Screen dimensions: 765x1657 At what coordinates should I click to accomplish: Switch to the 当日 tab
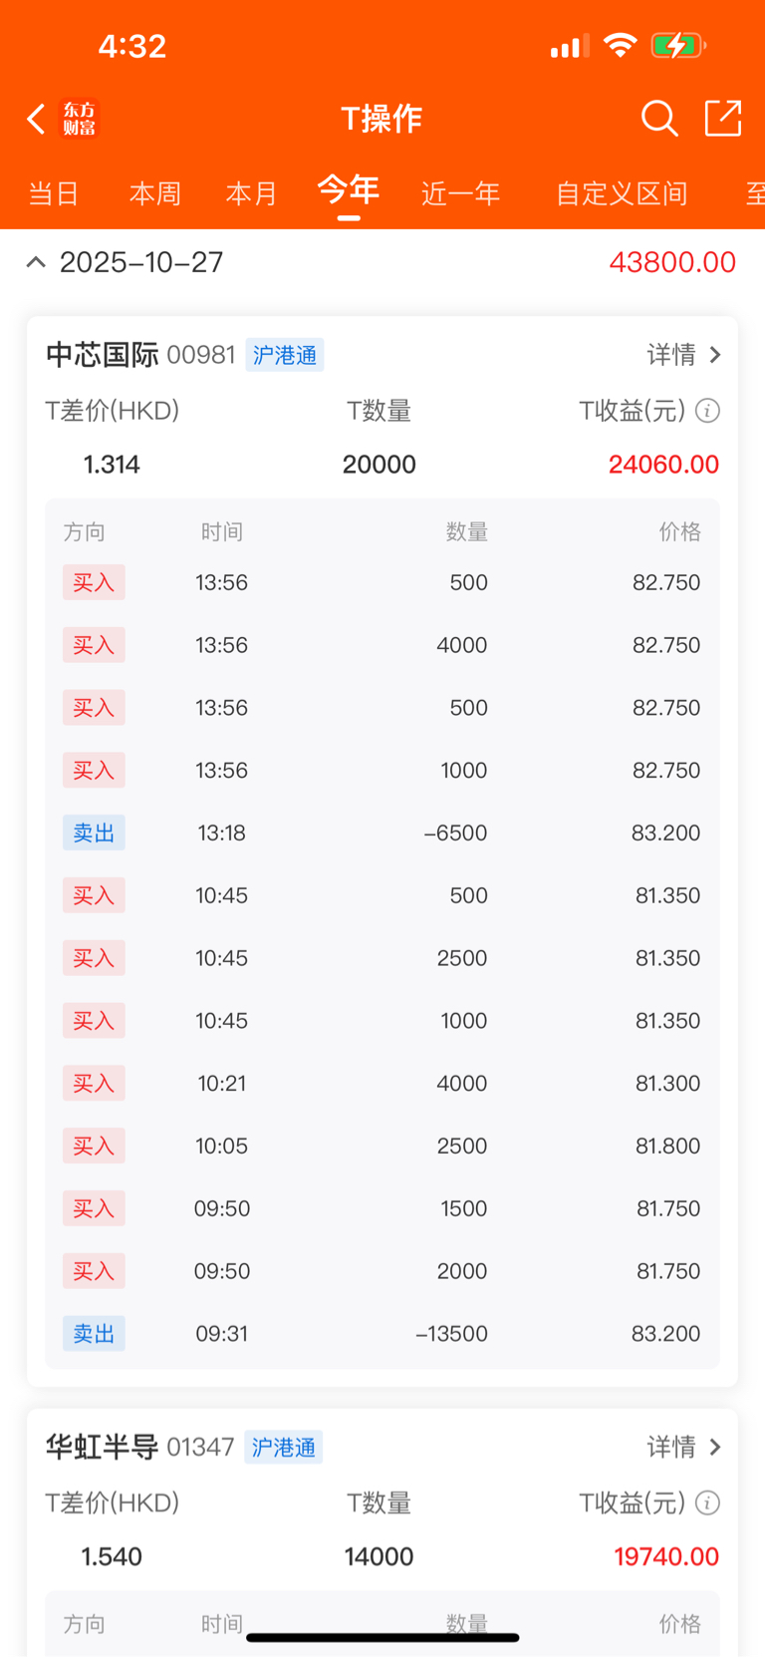coord(54,193)
